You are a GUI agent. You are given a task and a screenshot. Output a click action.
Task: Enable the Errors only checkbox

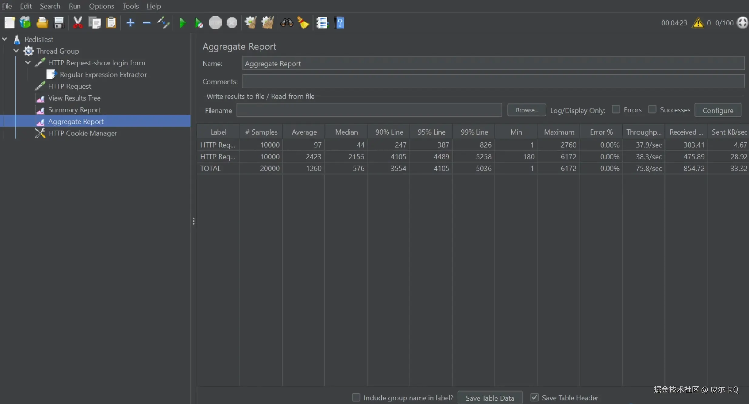[616, 109]
